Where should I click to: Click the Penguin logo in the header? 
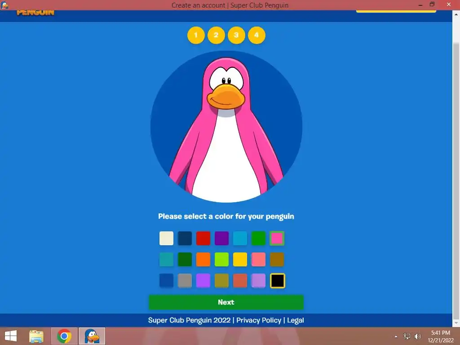click(35, 13)
